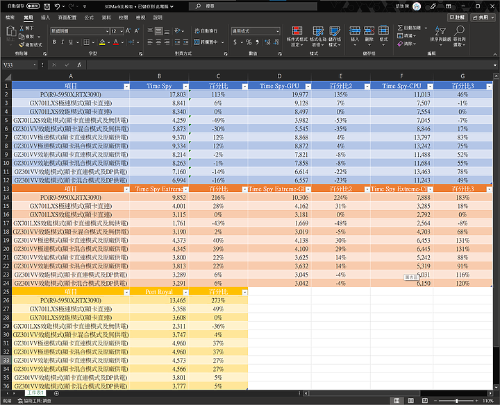Click the increase indent icon
Viewport: 500px width, 405px height.
tap(185, 42)
